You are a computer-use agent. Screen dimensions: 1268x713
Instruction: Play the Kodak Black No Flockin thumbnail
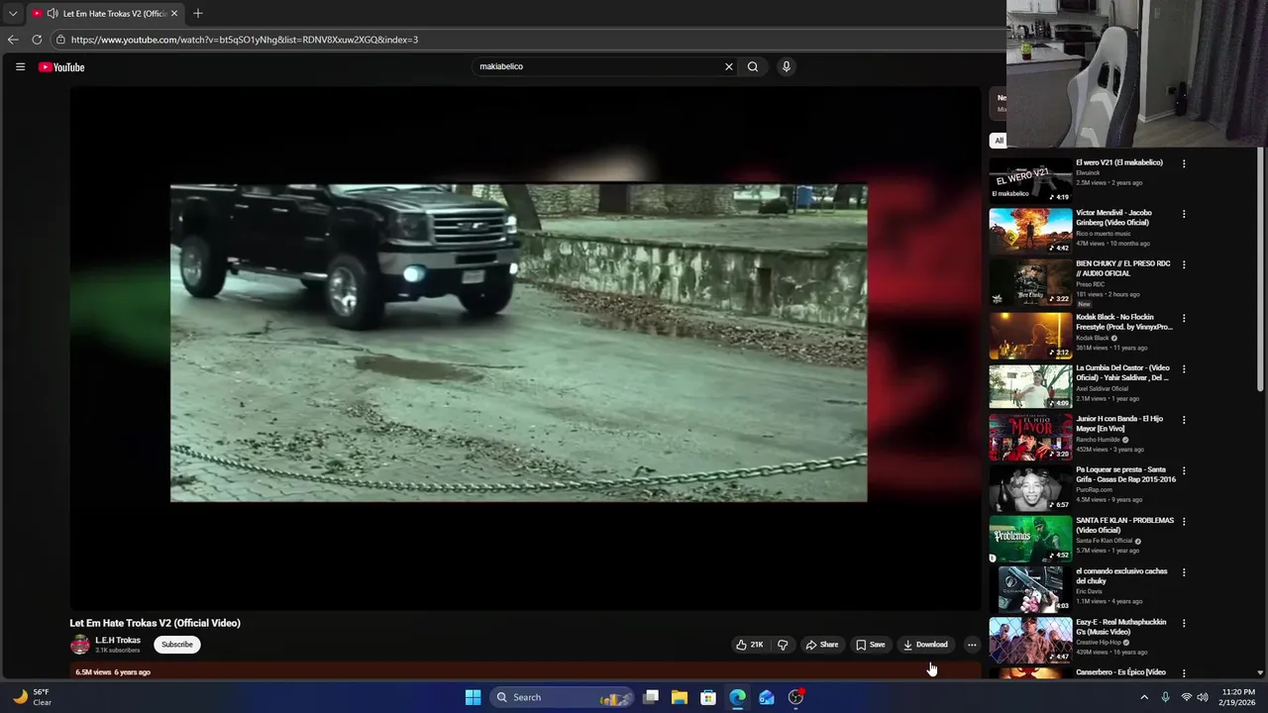pyautogui.click(x=1030, y=335)
